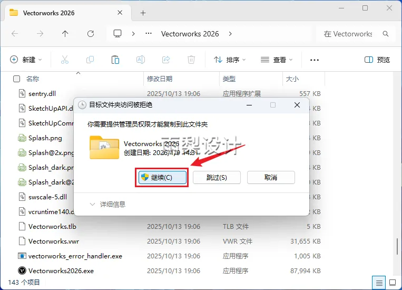
Task: Tick the select-all checkbox by Name column
Action: 17,79
